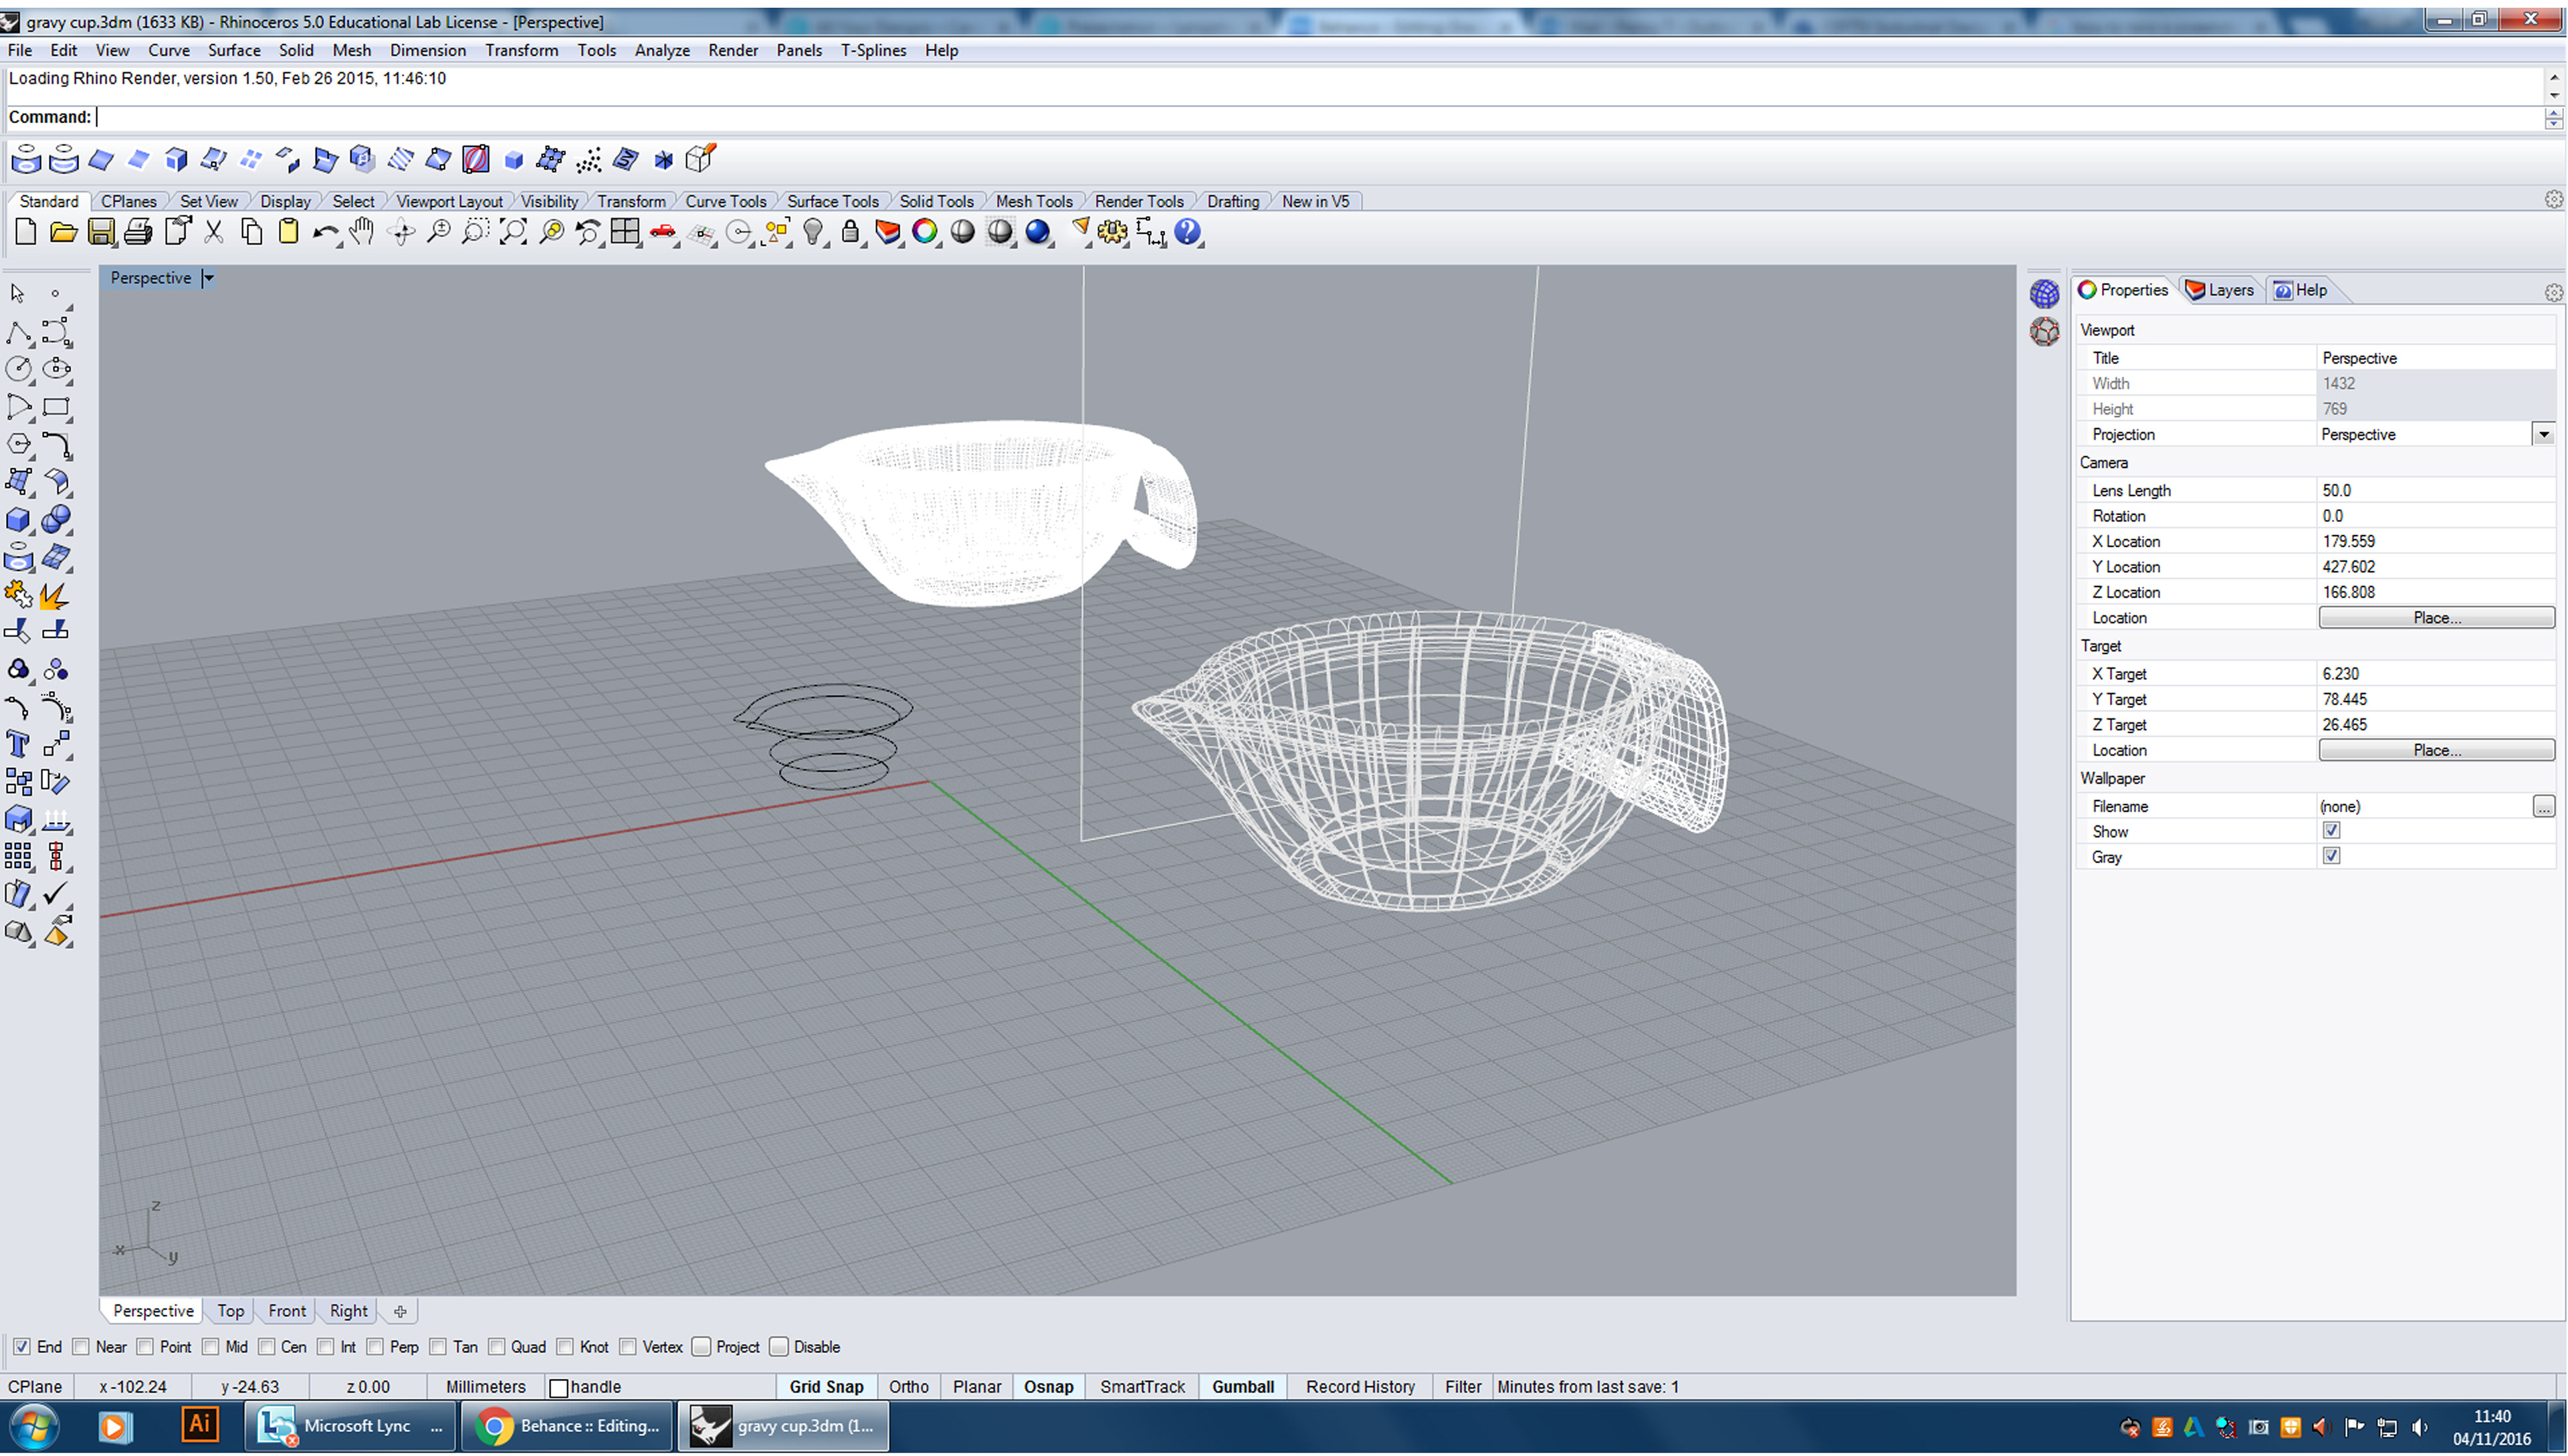This screenshot has height=1456, width=2568.
Task: Open the Perspective viewport title dropdown arrow
Action: 208,278
